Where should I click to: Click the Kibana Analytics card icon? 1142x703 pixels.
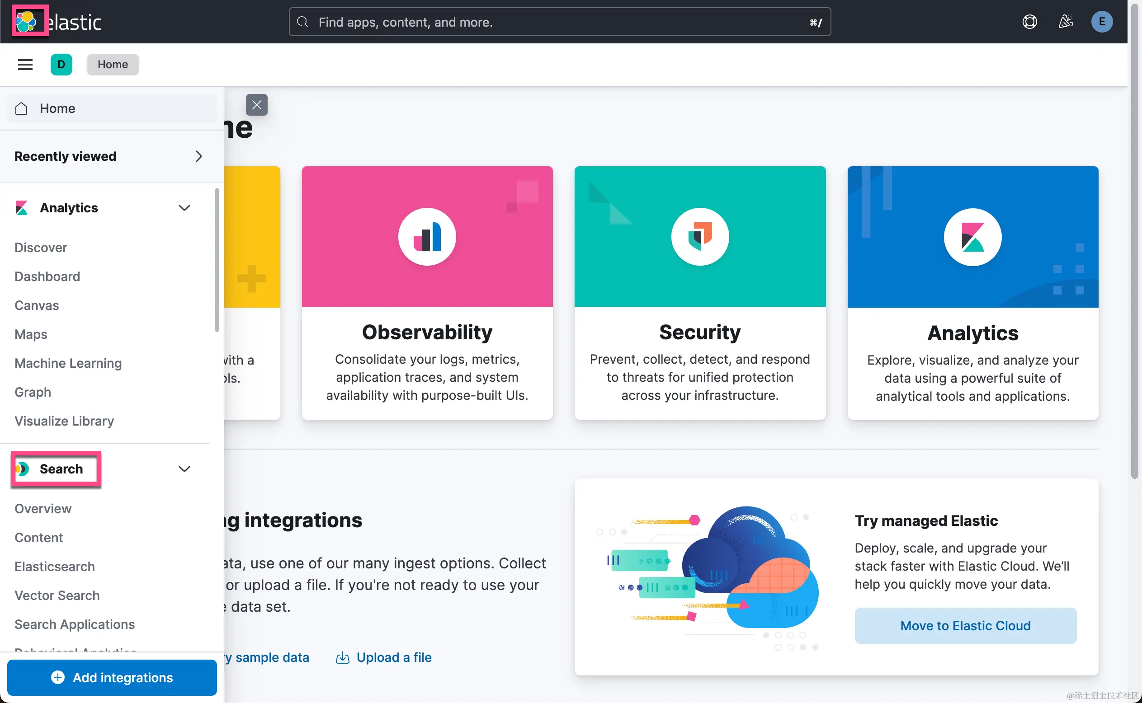(972, 237)
